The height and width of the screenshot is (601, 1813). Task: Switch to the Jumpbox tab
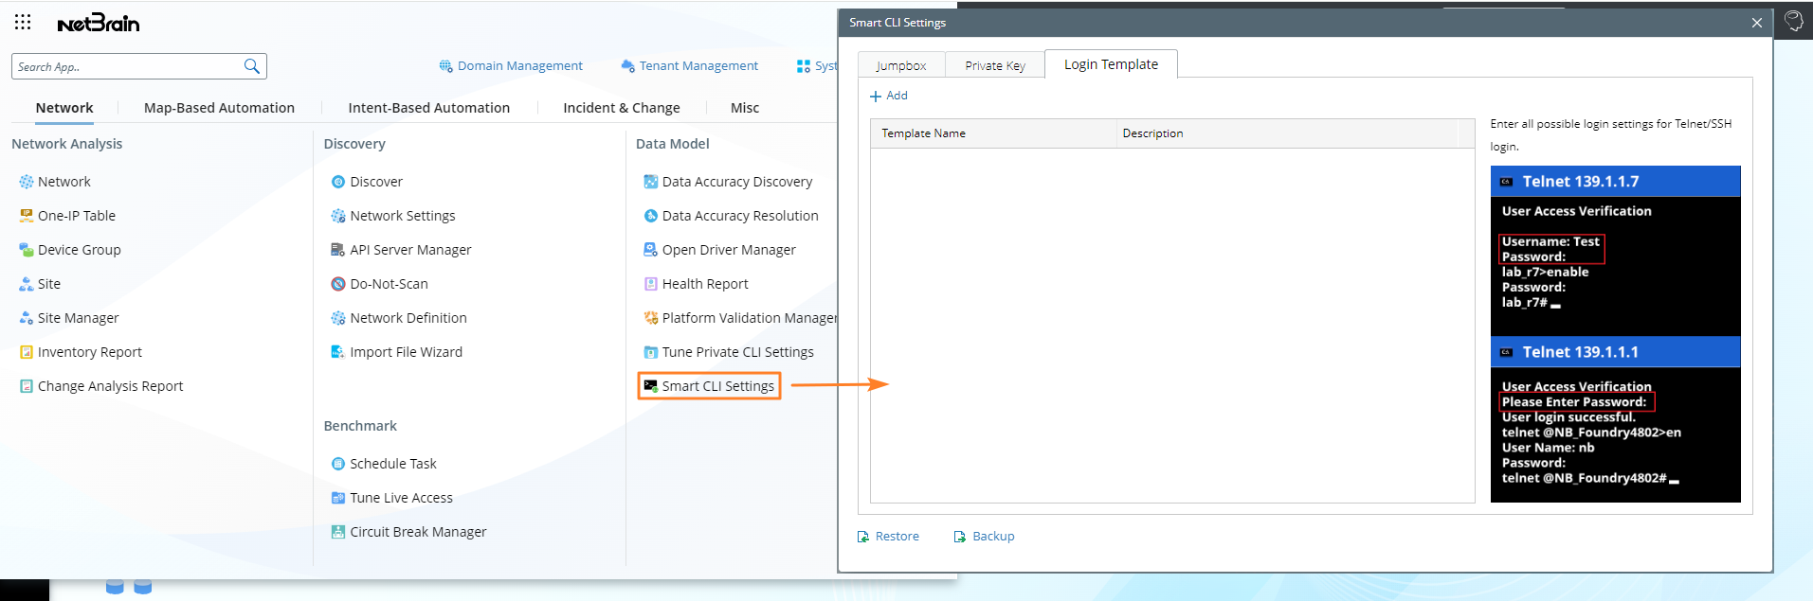pyautogui.click(x=900, y=65)
